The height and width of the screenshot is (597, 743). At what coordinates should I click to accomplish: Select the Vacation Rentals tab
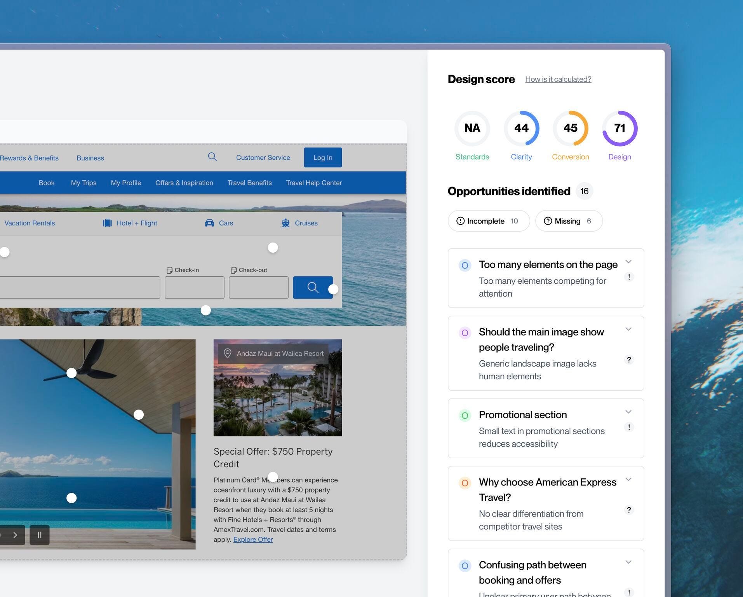point(30,223)
